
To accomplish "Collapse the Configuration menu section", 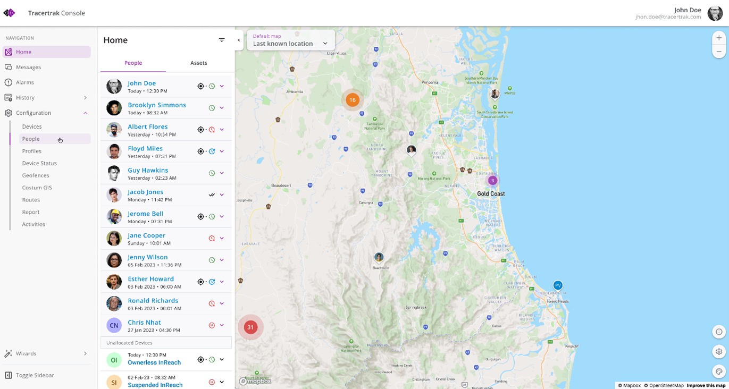I will pos(85,113).
